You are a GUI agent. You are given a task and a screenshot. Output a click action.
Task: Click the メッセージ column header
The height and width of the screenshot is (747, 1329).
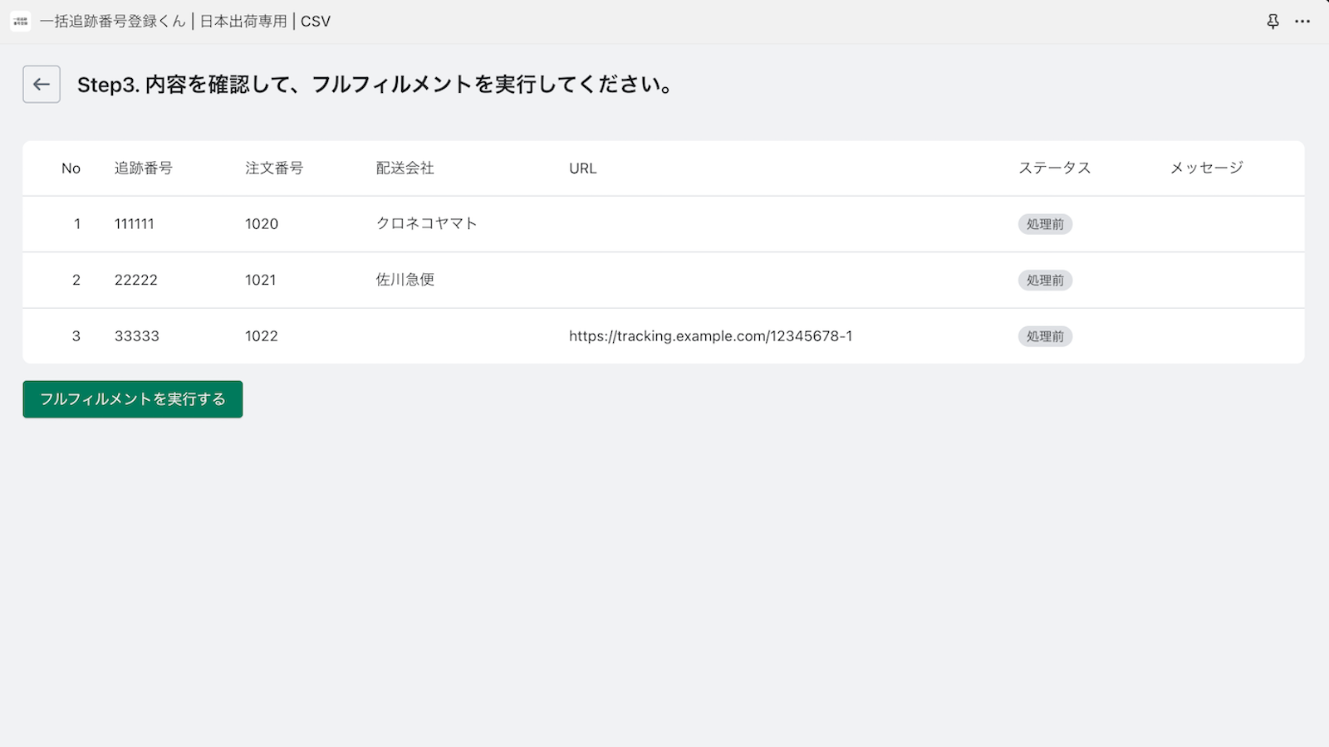point(1207,168)
